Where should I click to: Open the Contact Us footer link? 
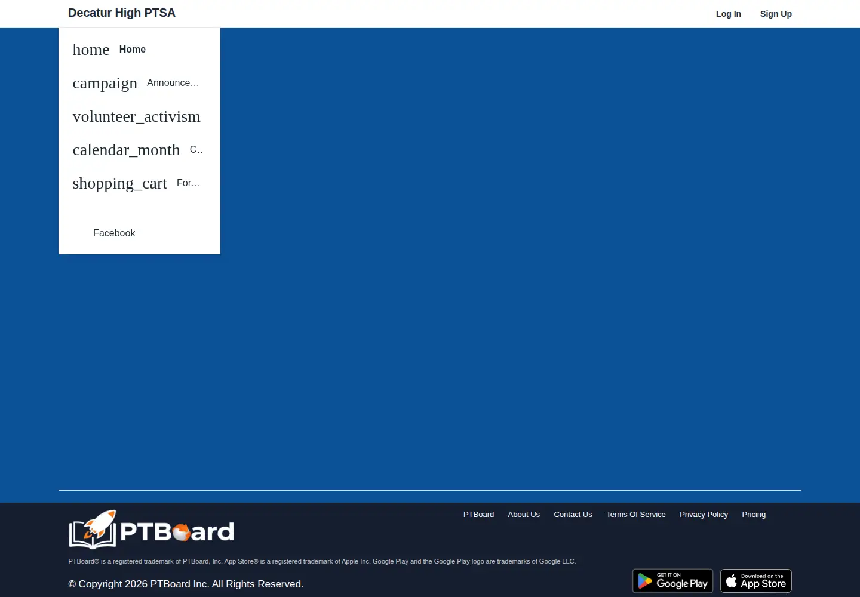point(573,515)
